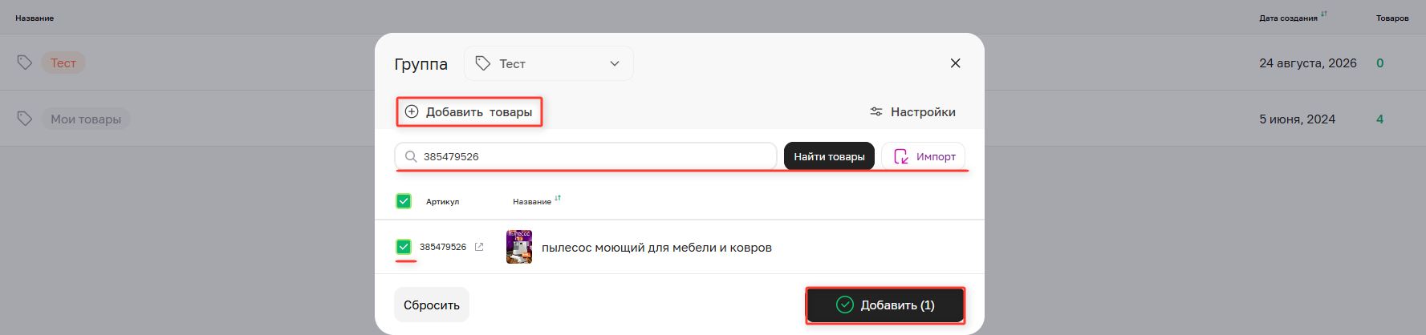Expand the group selector chevron arrow
1426x335 pixels.
click(x=615, y=63)
